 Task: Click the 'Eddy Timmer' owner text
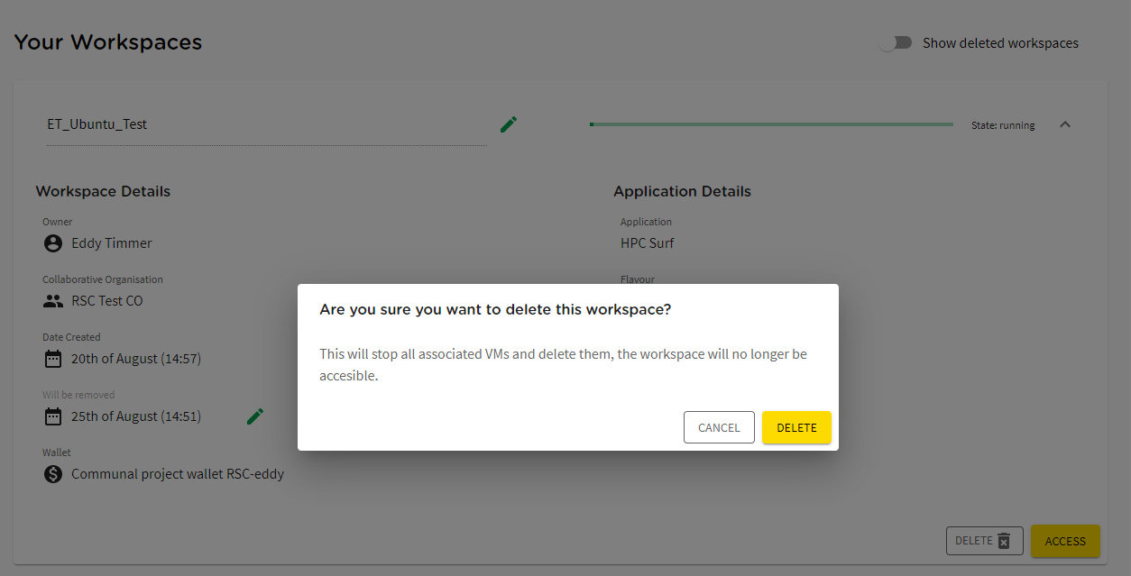pyautogui.click(x=112, y=243)
